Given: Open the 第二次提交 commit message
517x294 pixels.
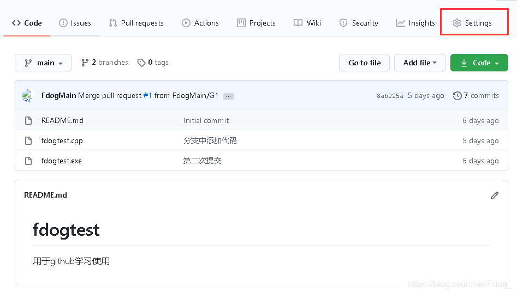Looking at the screenshot, I should coord(202,161).
